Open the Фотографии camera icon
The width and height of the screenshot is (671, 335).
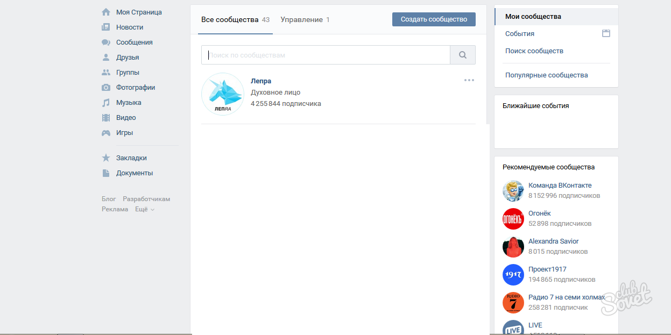[x=106, y=87]
